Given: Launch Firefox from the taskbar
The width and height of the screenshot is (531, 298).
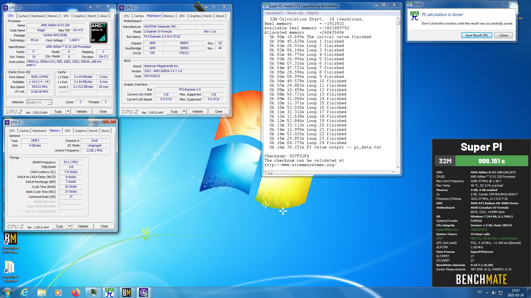Looking at the screenshot, I should 76,292.
